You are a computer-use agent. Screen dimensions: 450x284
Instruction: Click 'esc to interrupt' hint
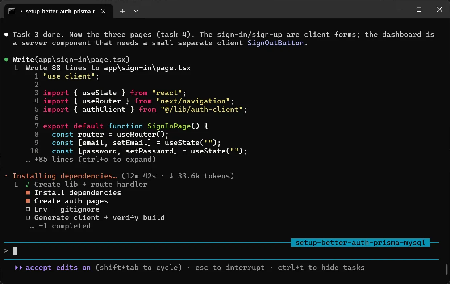coord(230,268)
